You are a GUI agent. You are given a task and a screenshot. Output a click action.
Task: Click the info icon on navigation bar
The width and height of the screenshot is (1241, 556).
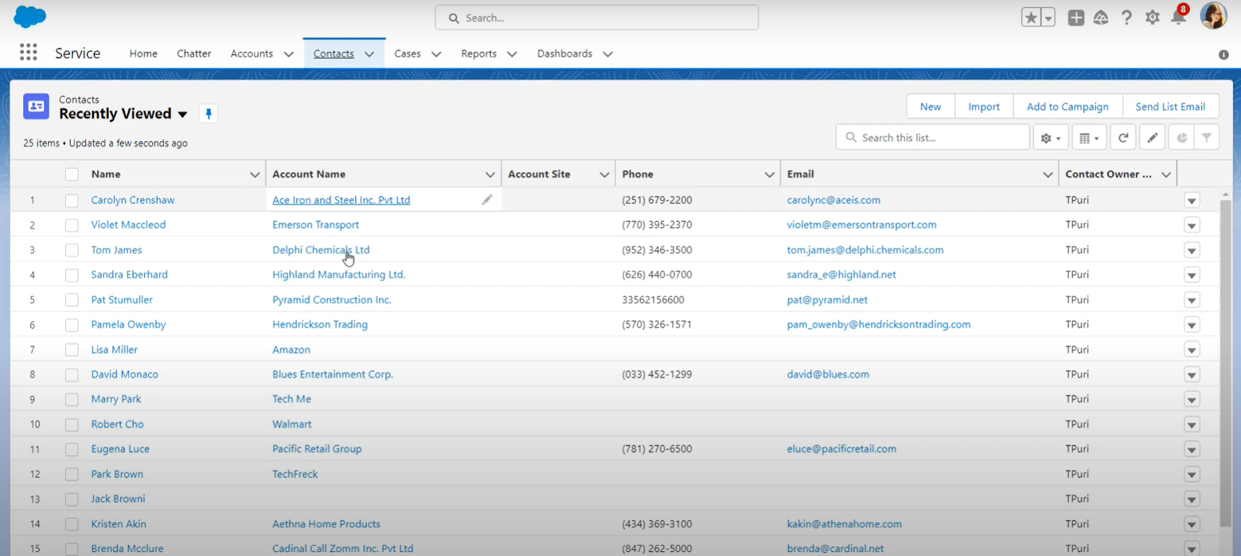(x=1223, y=54)
